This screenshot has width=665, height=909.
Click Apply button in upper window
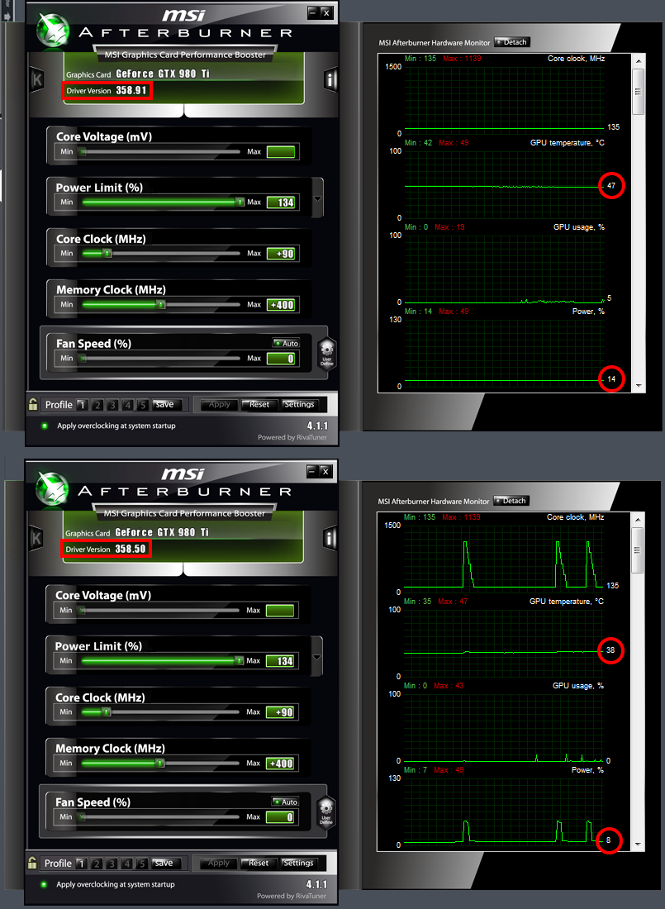[219, 404]
